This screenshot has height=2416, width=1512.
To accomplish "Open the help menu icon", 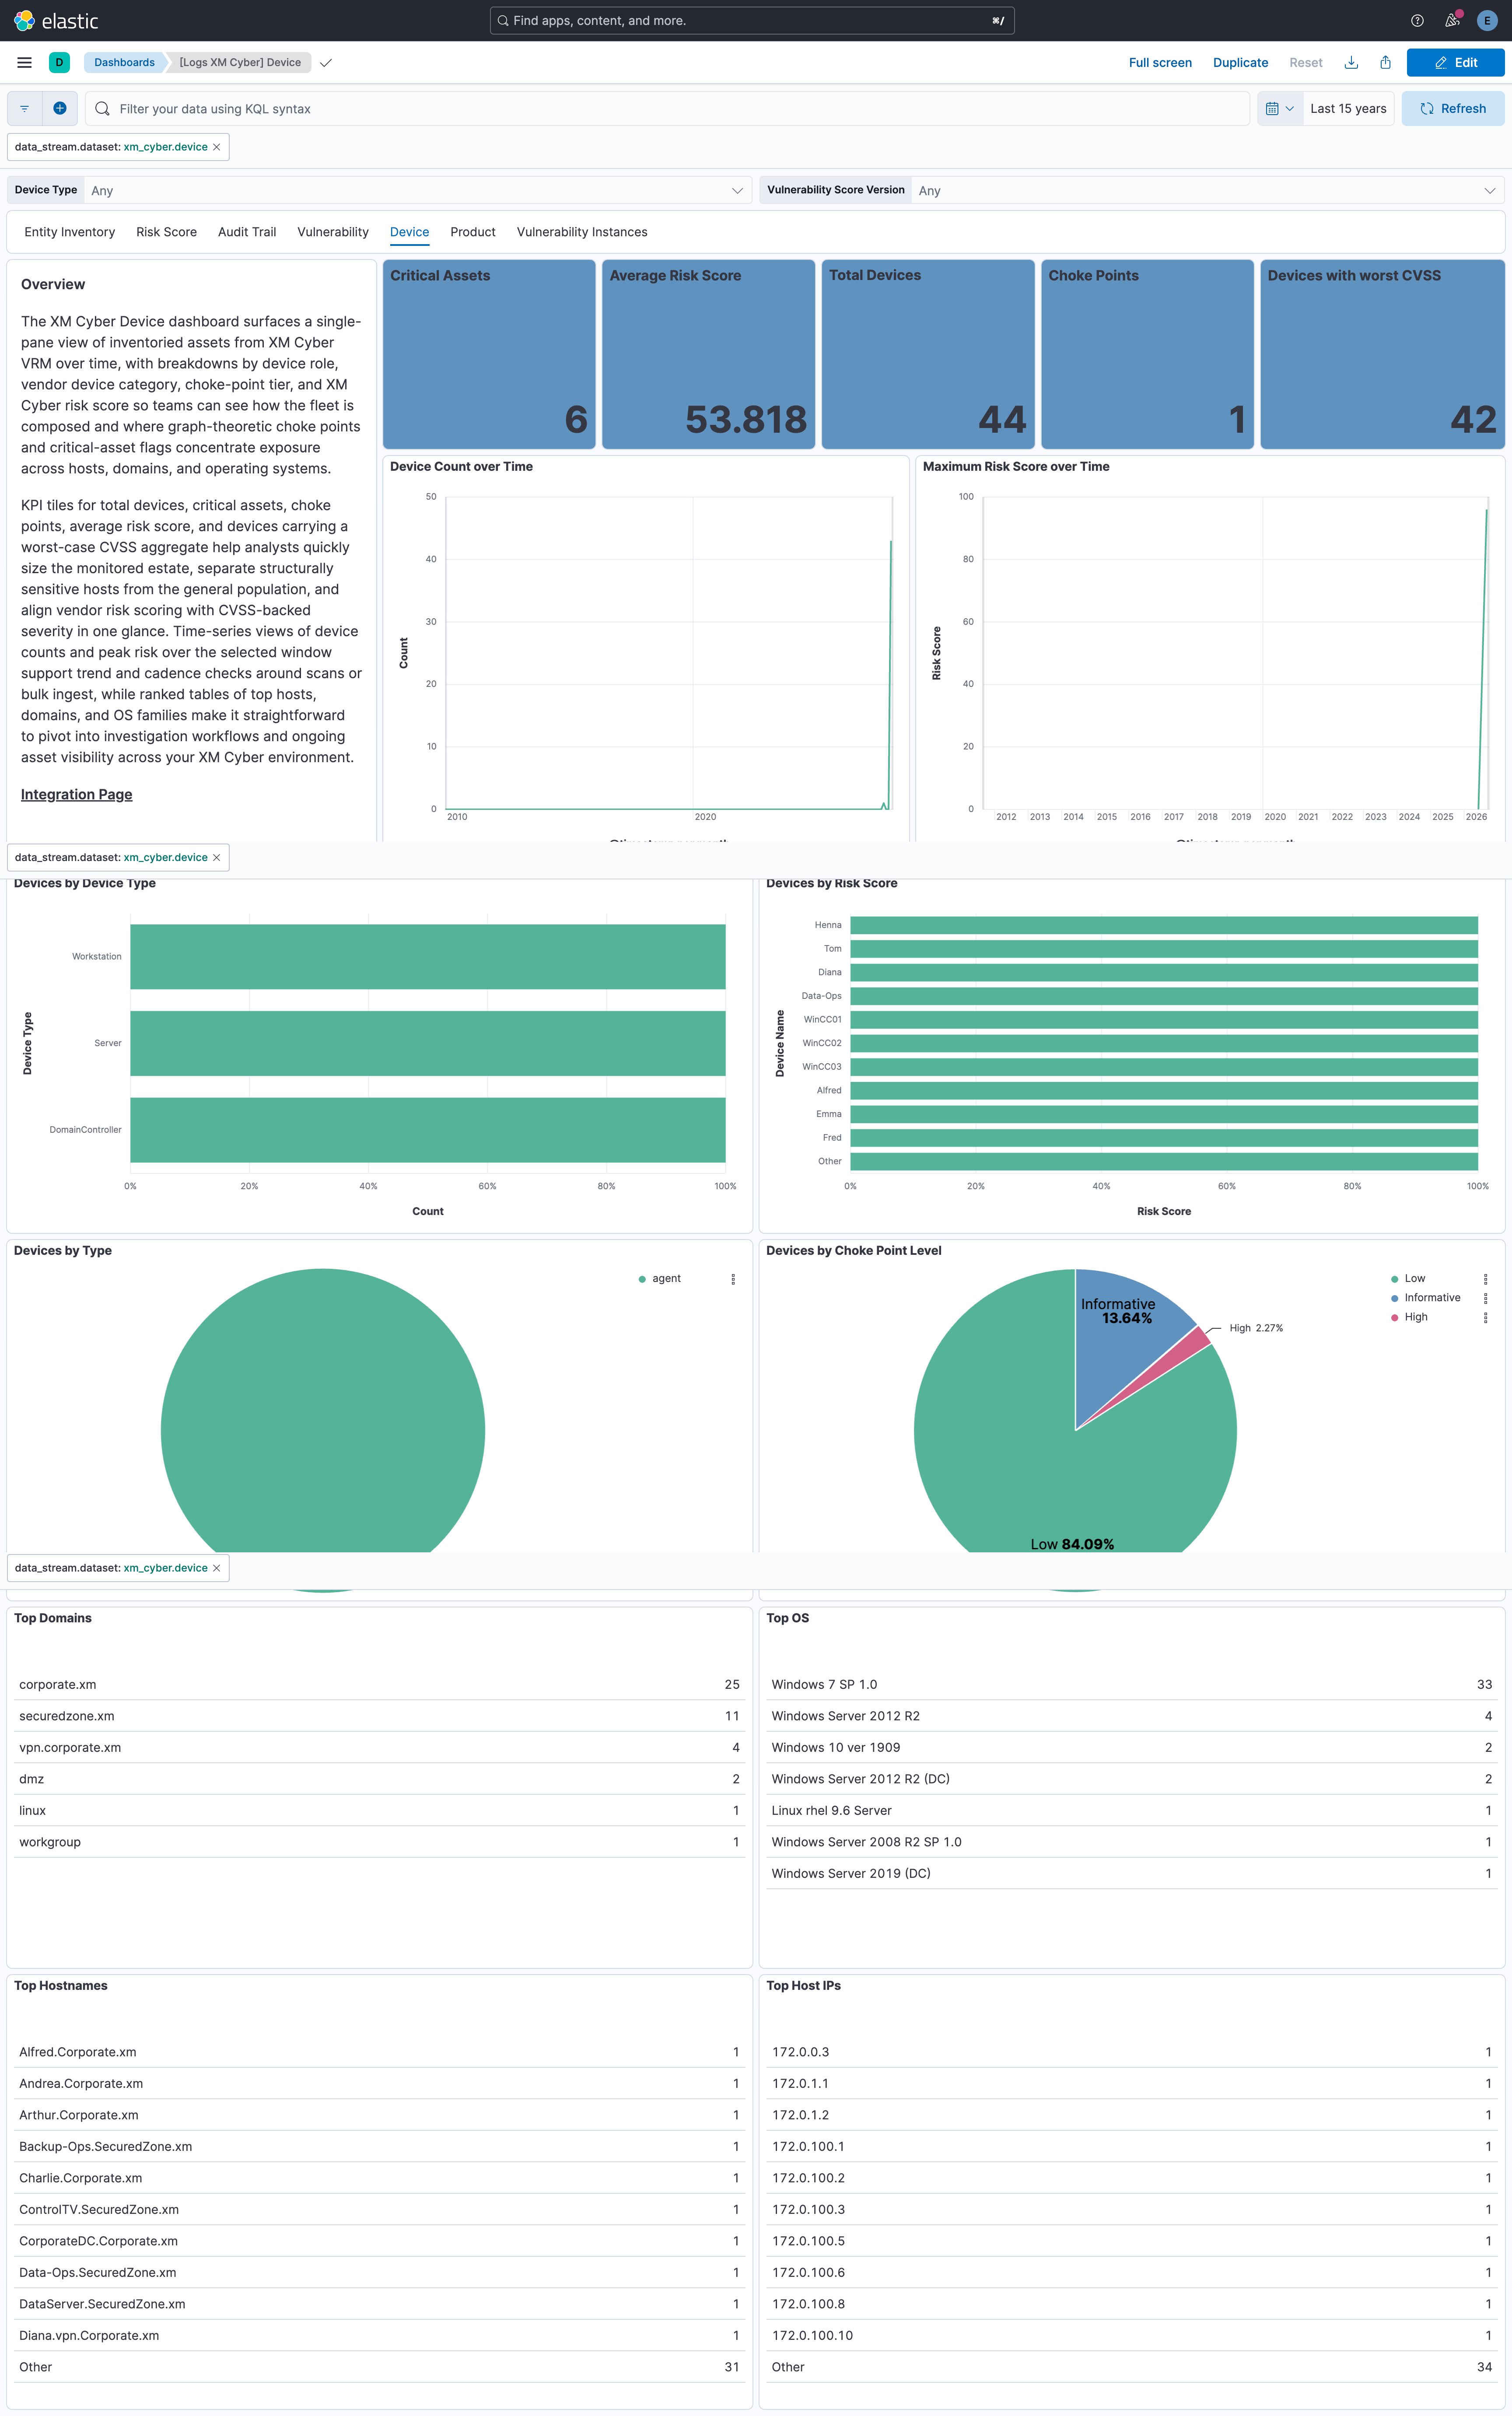I will pyautogui.click(x=1417, y=21).
